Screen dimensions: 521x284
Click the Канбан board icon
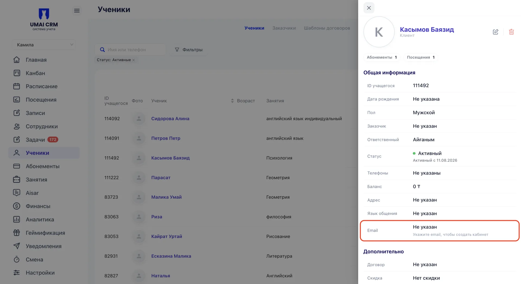point(17,73)
